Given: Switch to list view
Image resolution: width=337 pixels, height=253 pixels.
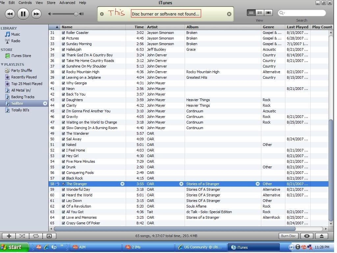Looking at the screenshot, I should pos(251,13).
